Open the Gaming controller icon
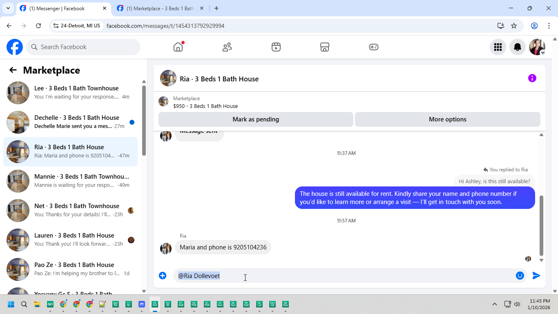 pyautogui.click(x=374, y=47)
